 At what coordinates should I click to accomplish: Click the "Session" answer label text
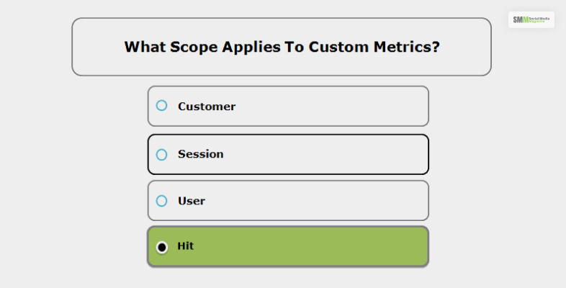pyautogui.click(x=201, y=154)
